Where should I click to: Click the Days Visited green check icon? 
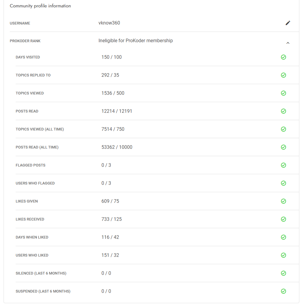(283, 57)
